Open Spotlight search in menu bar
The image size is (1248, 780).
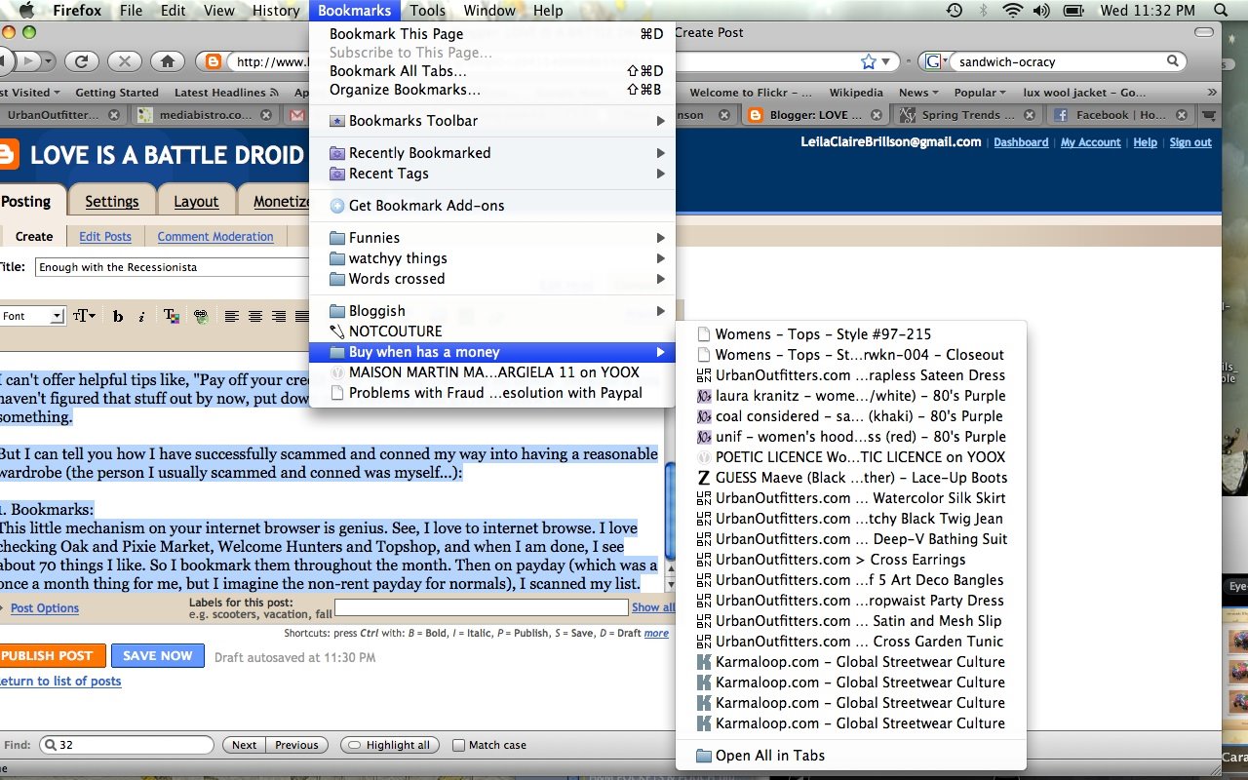(x=1221, y=11)
